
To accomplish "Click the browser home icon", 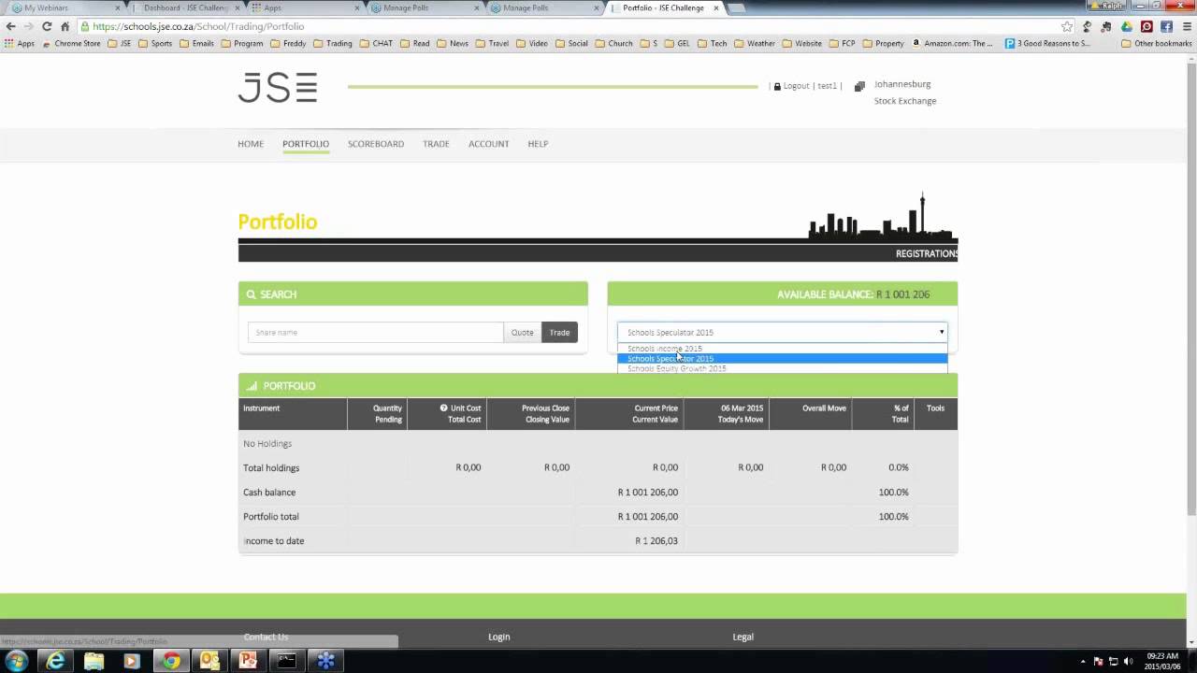I will coord(65,26).
